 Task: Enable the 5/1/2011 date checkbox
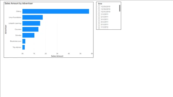click(99, 24)
